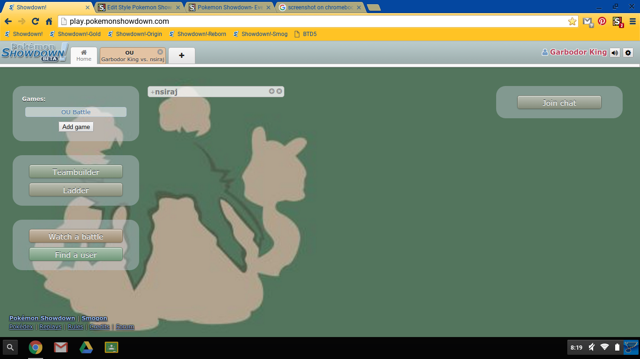The width and height of the screenshot is (640, 359).
Task: Switch to Edit Style Pokemon Showdown tab
Action: [x=139, y=7]
